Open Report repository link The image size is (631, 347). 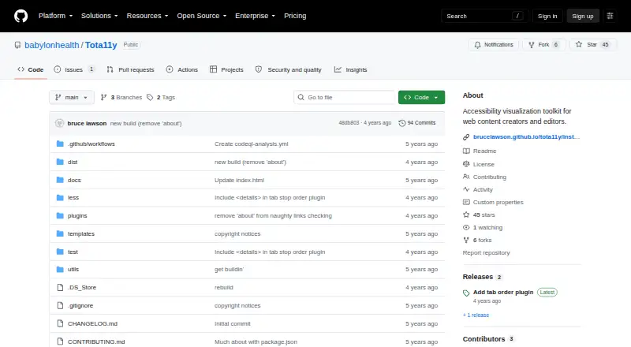(x=486, y=253)
